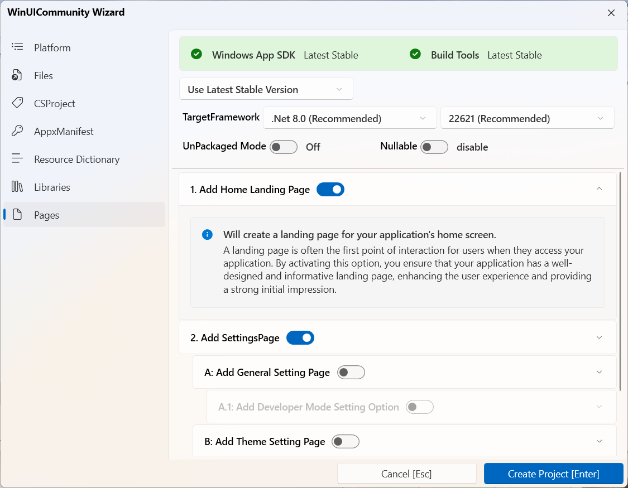Turn off Add SettingsPage switch
Viewport: 628px width, 488px height.
tap(300, 338)
